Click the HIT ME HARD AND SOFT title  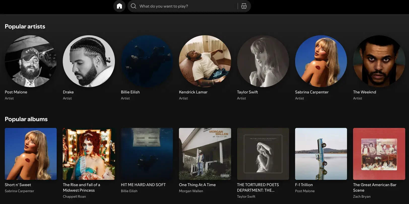[x=143, y=185]
